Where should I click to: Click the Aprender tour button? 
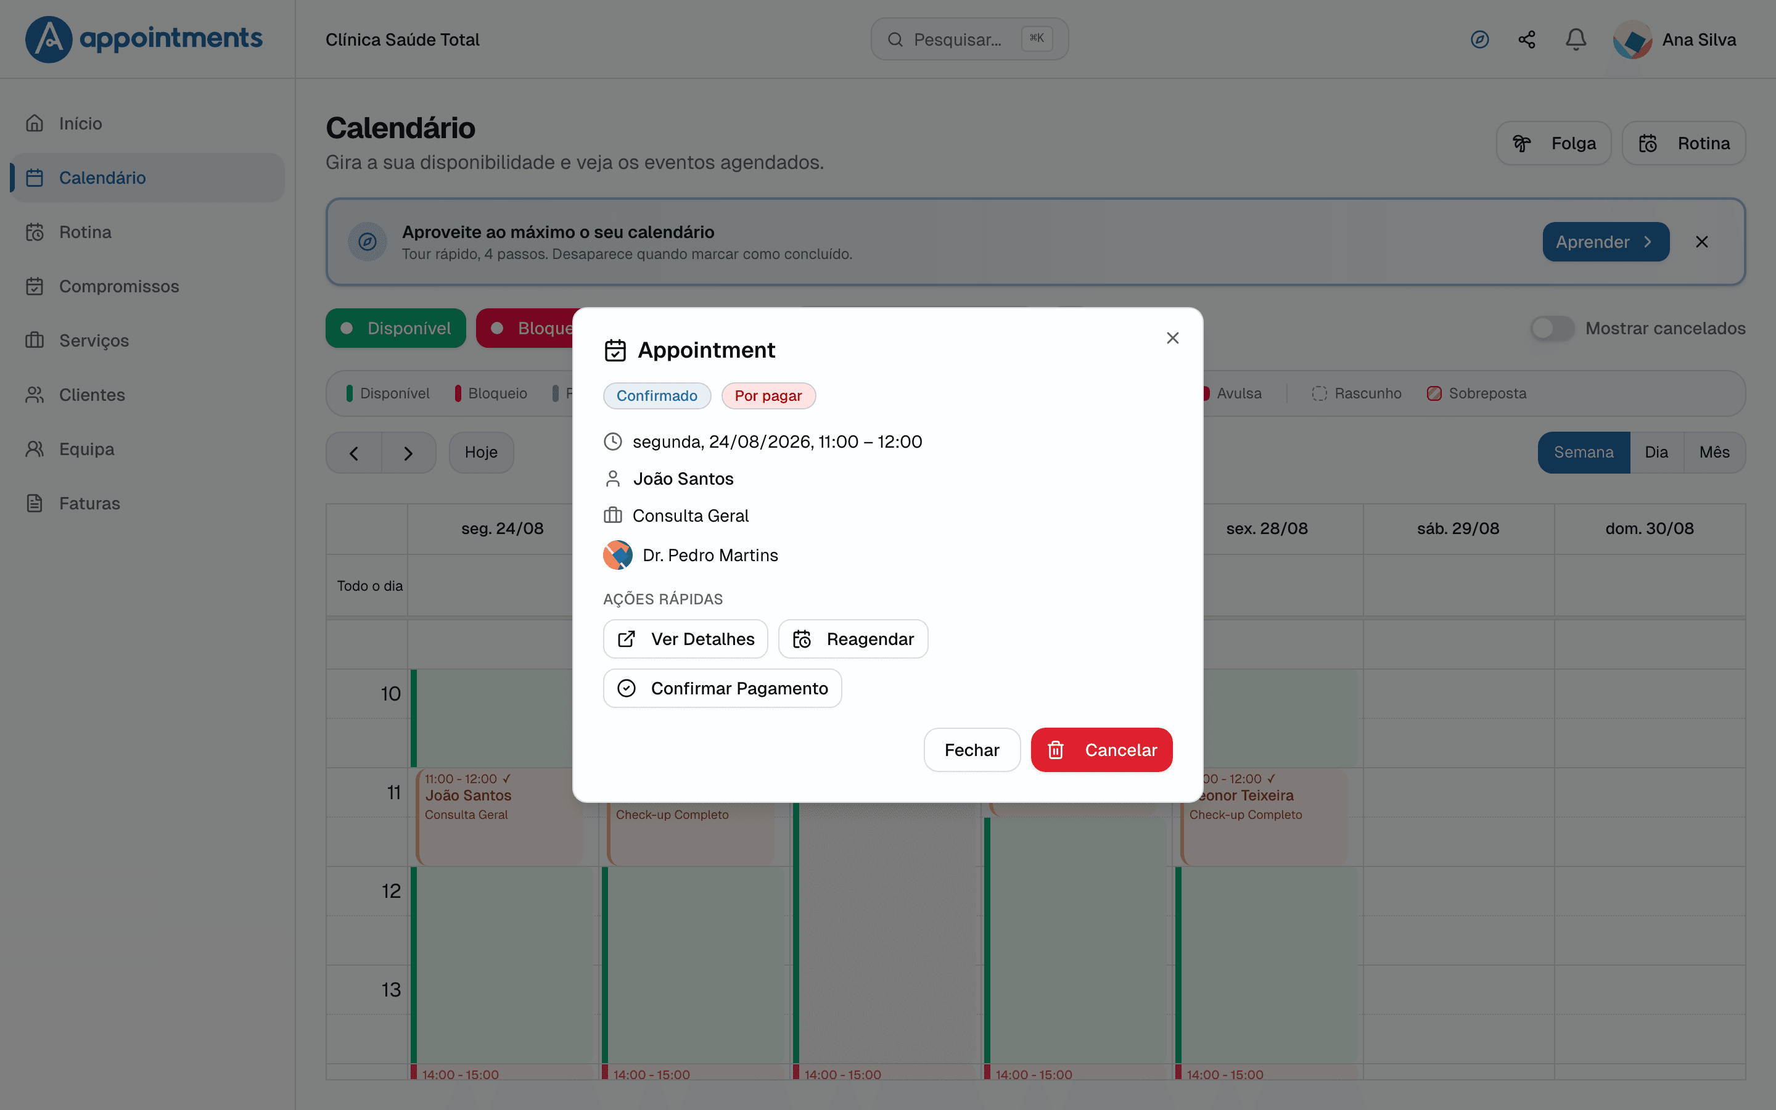tap(1606, 242)
